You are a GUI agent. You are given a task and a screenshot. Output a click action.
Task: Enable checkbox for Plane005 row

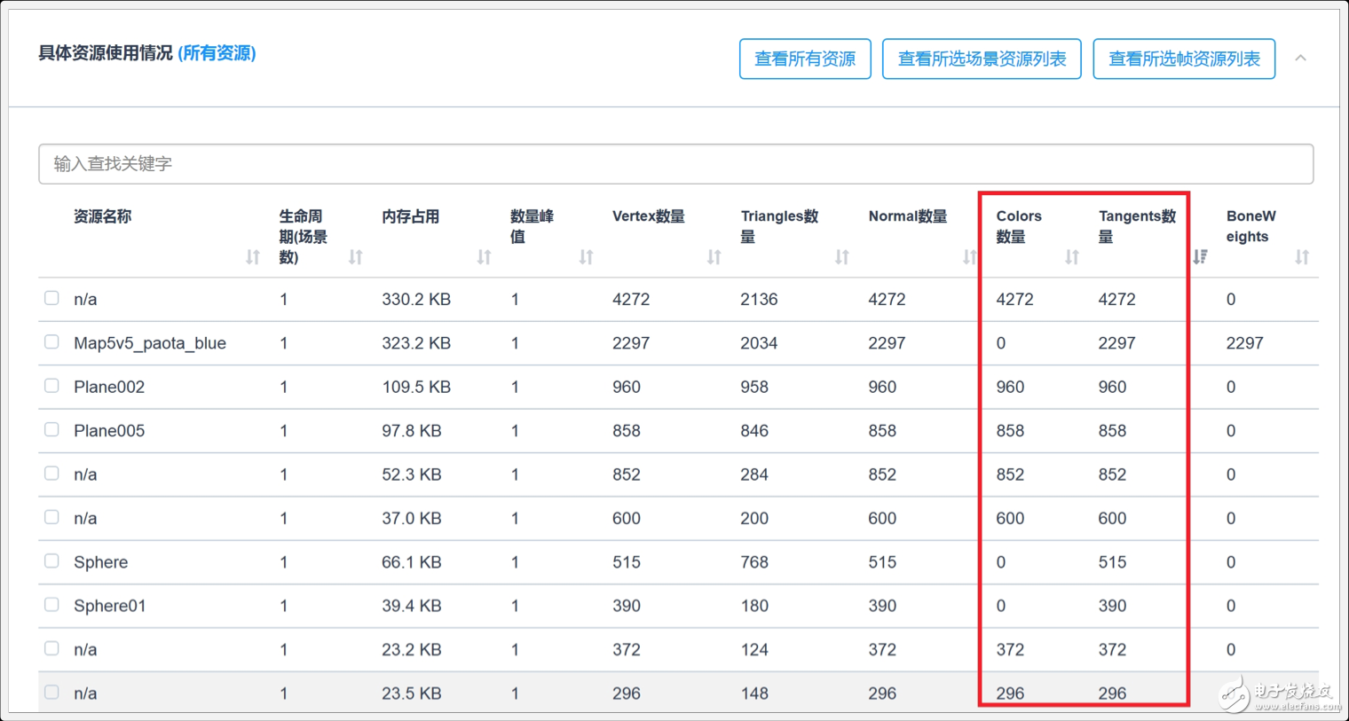tap(51, 429)
